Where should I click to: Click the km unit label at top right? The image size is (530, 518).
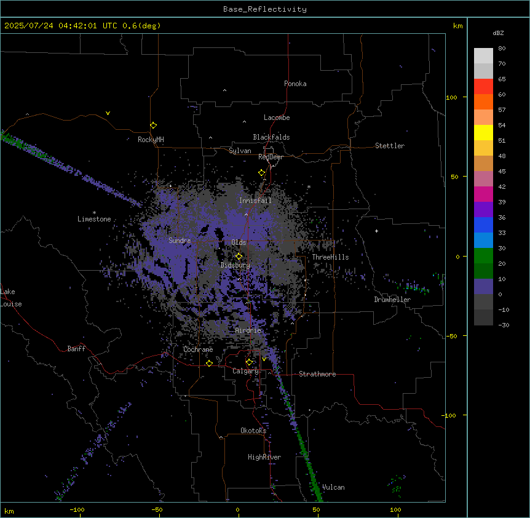tap(457, 26)
